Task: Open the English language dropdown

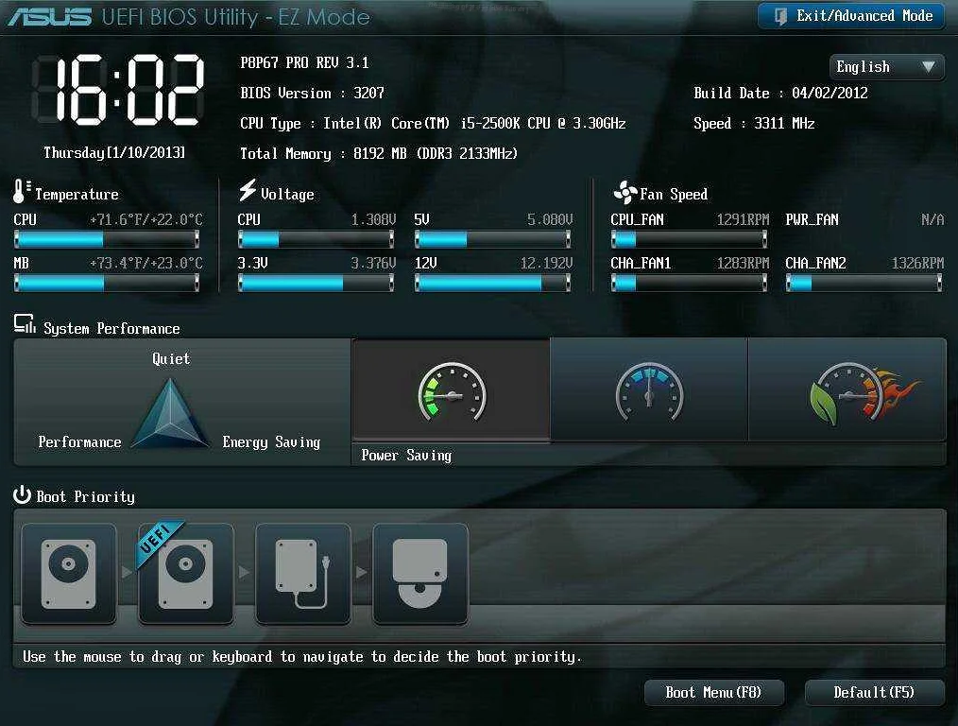Action: 886,66
